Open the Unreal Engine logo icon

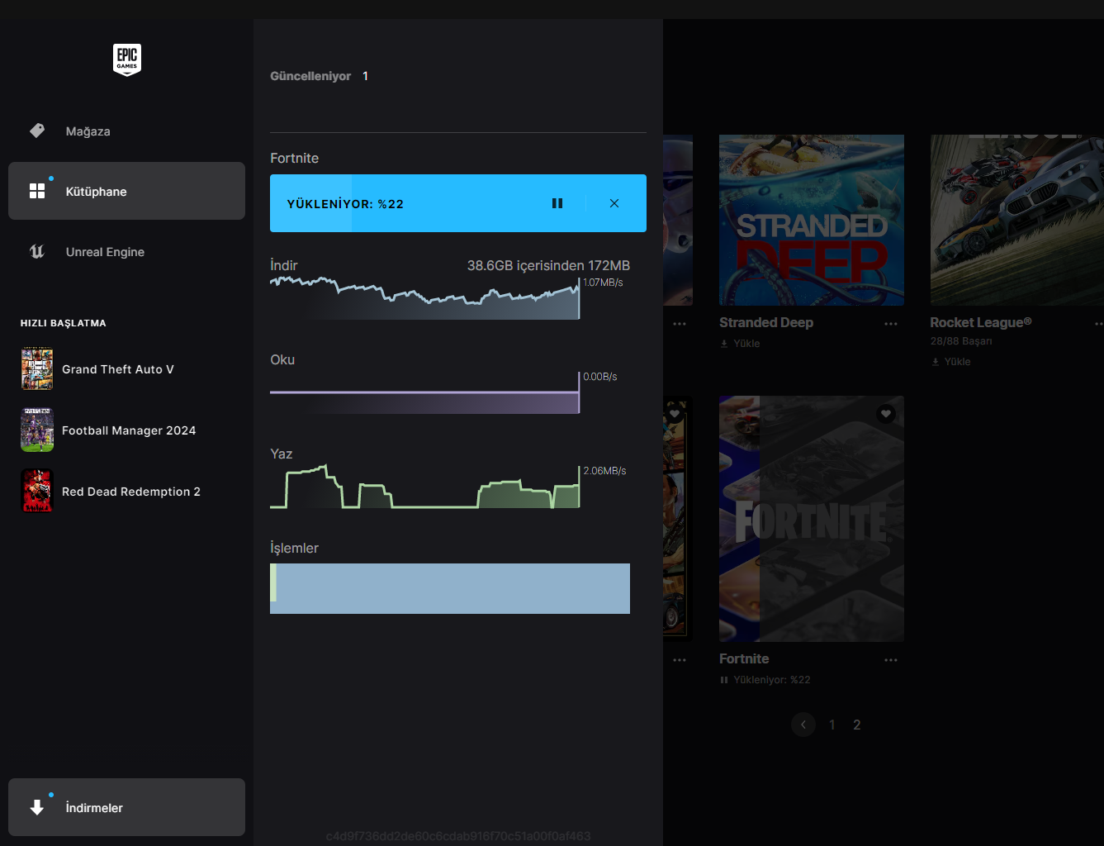pyautogui.click(x=37, y=251)
